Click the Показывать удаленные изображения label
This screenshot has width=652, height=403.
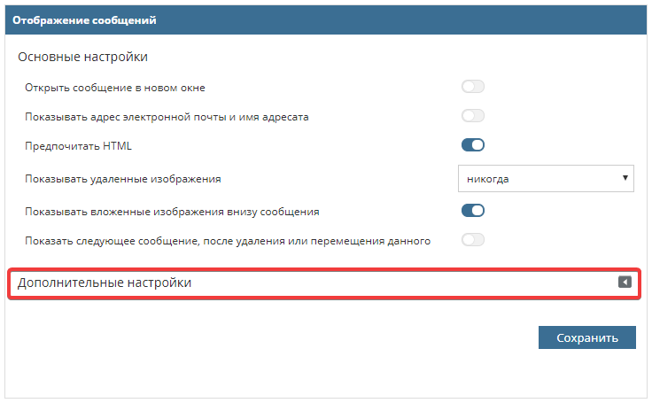[x=123, y=178]
